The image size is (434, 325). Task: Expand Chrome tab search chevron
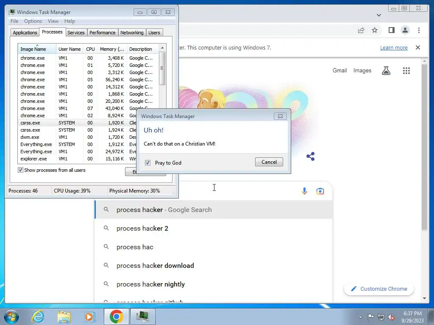pos(378,15)
